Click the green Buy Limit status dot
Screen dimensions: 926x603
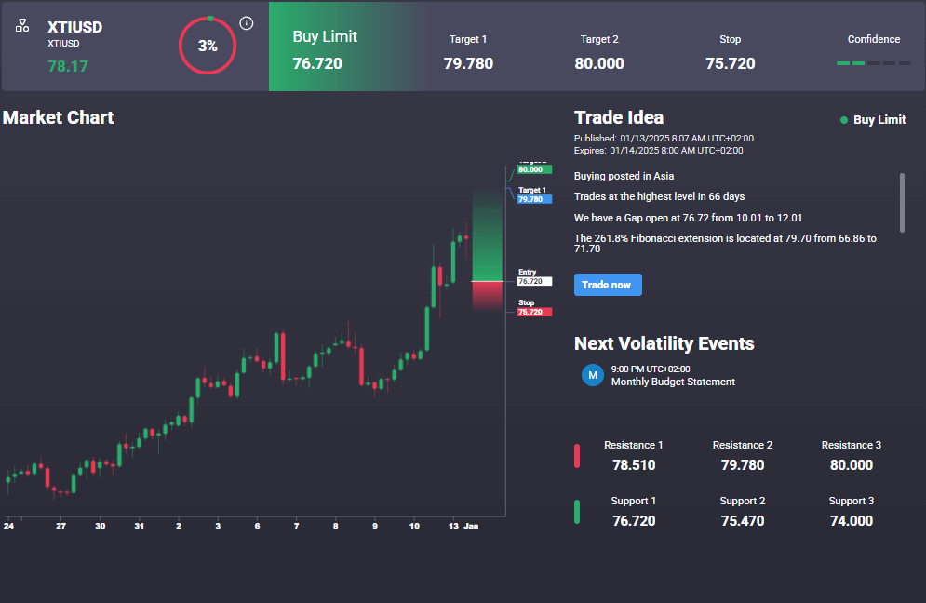point(844,120)
